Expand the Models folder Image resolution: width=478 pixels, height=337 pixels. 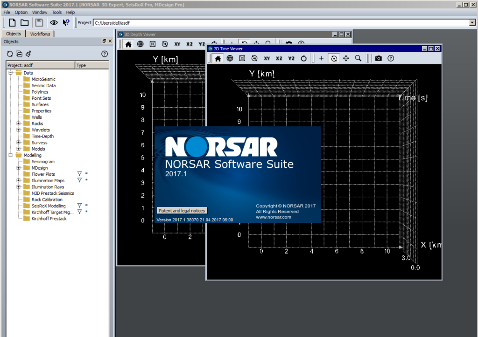tap(19, 149)
